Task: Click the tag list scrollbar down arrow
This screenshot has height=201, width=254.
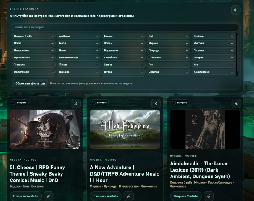Action: click(237, 76)
